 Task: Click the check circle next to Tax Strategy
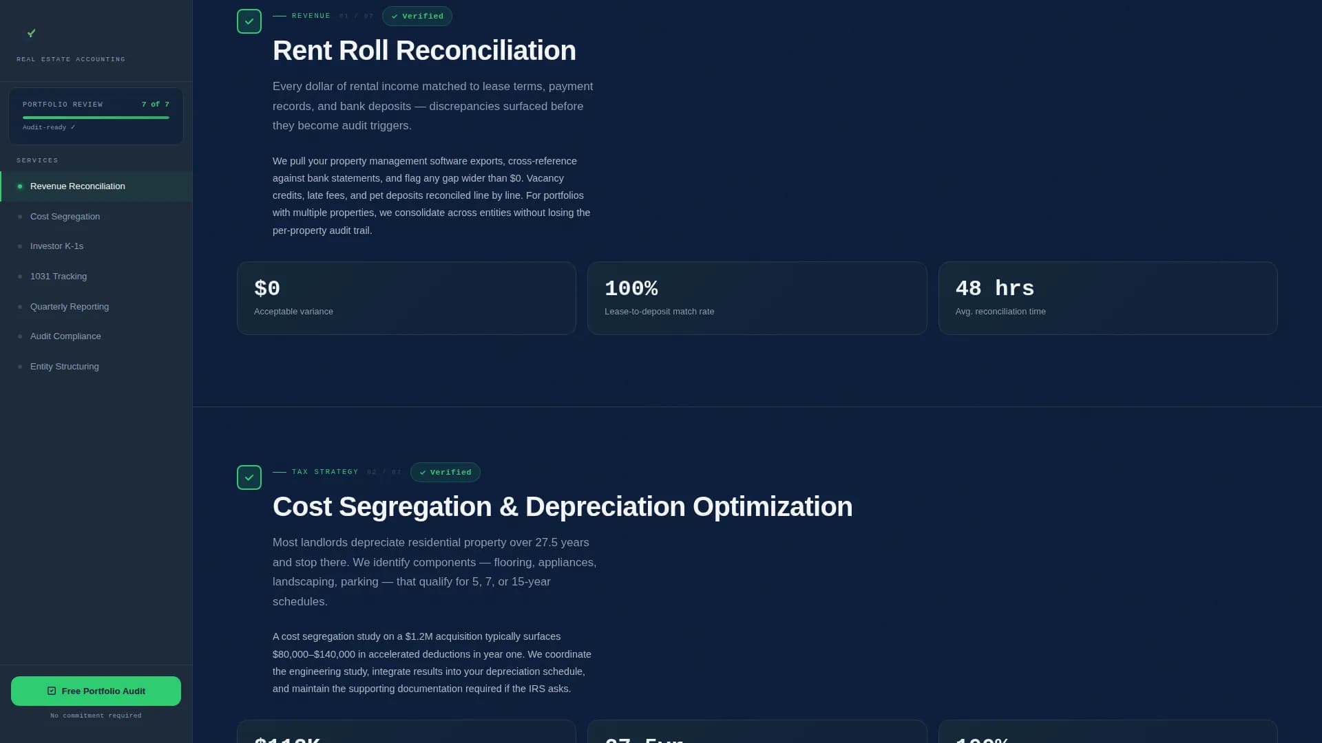click(x=249, y=477)
